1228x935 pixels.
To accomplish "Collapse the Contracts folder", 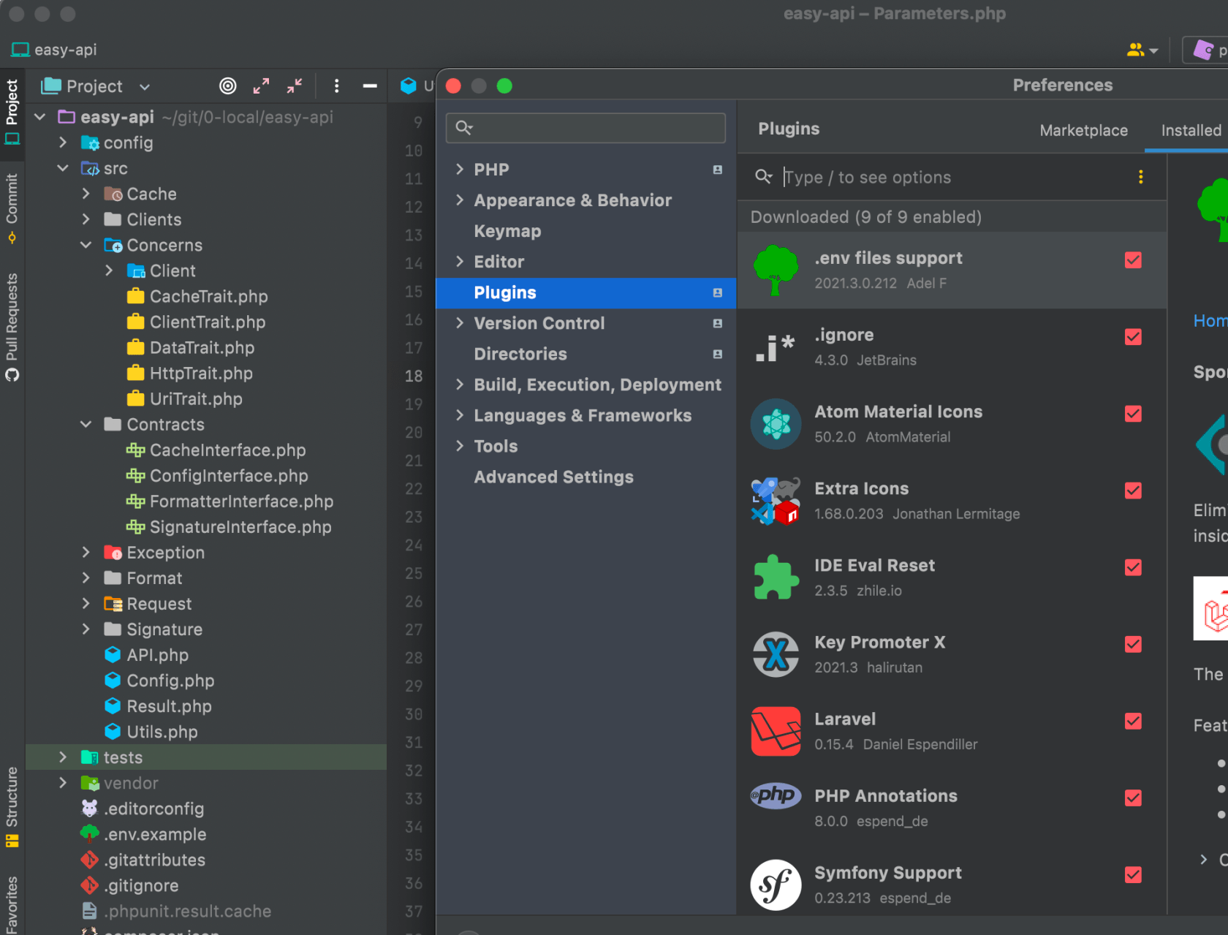I will [x=86, y=424].
